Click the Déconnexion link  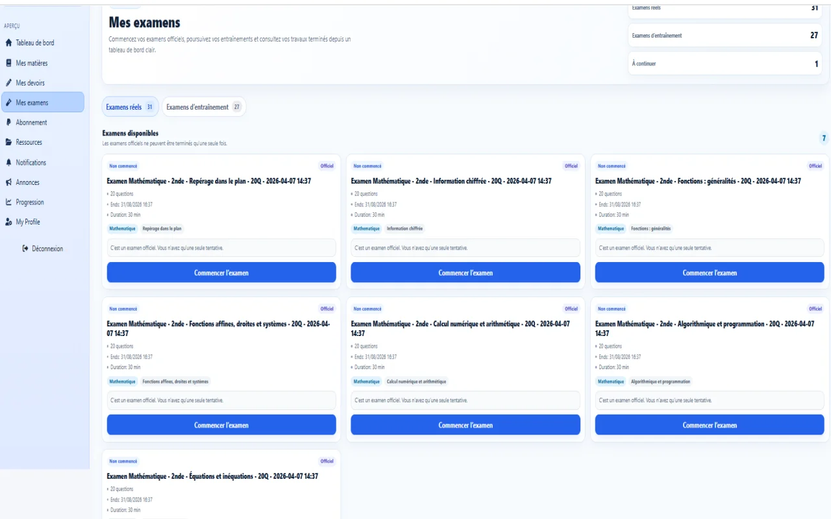coord(43,248)
